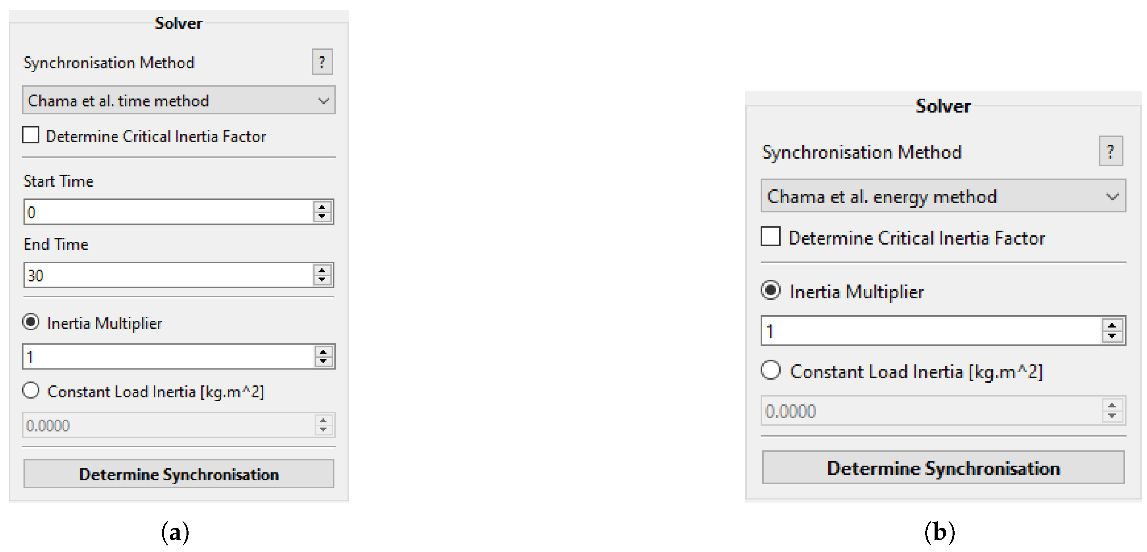This screenshot has width=1147, height=552.
Task: Check Determine Critical Inertia Factor in energy method panel
Action: [x=770, y=237]
